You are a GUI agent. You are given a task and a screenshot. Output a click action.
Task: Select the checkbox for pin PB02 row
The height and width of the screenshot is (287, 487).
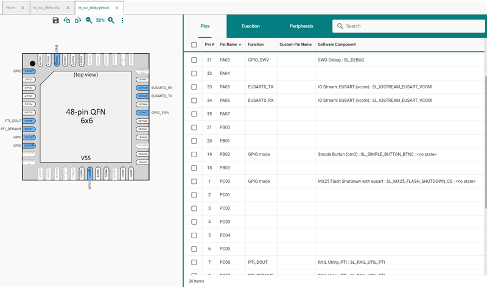194,154
